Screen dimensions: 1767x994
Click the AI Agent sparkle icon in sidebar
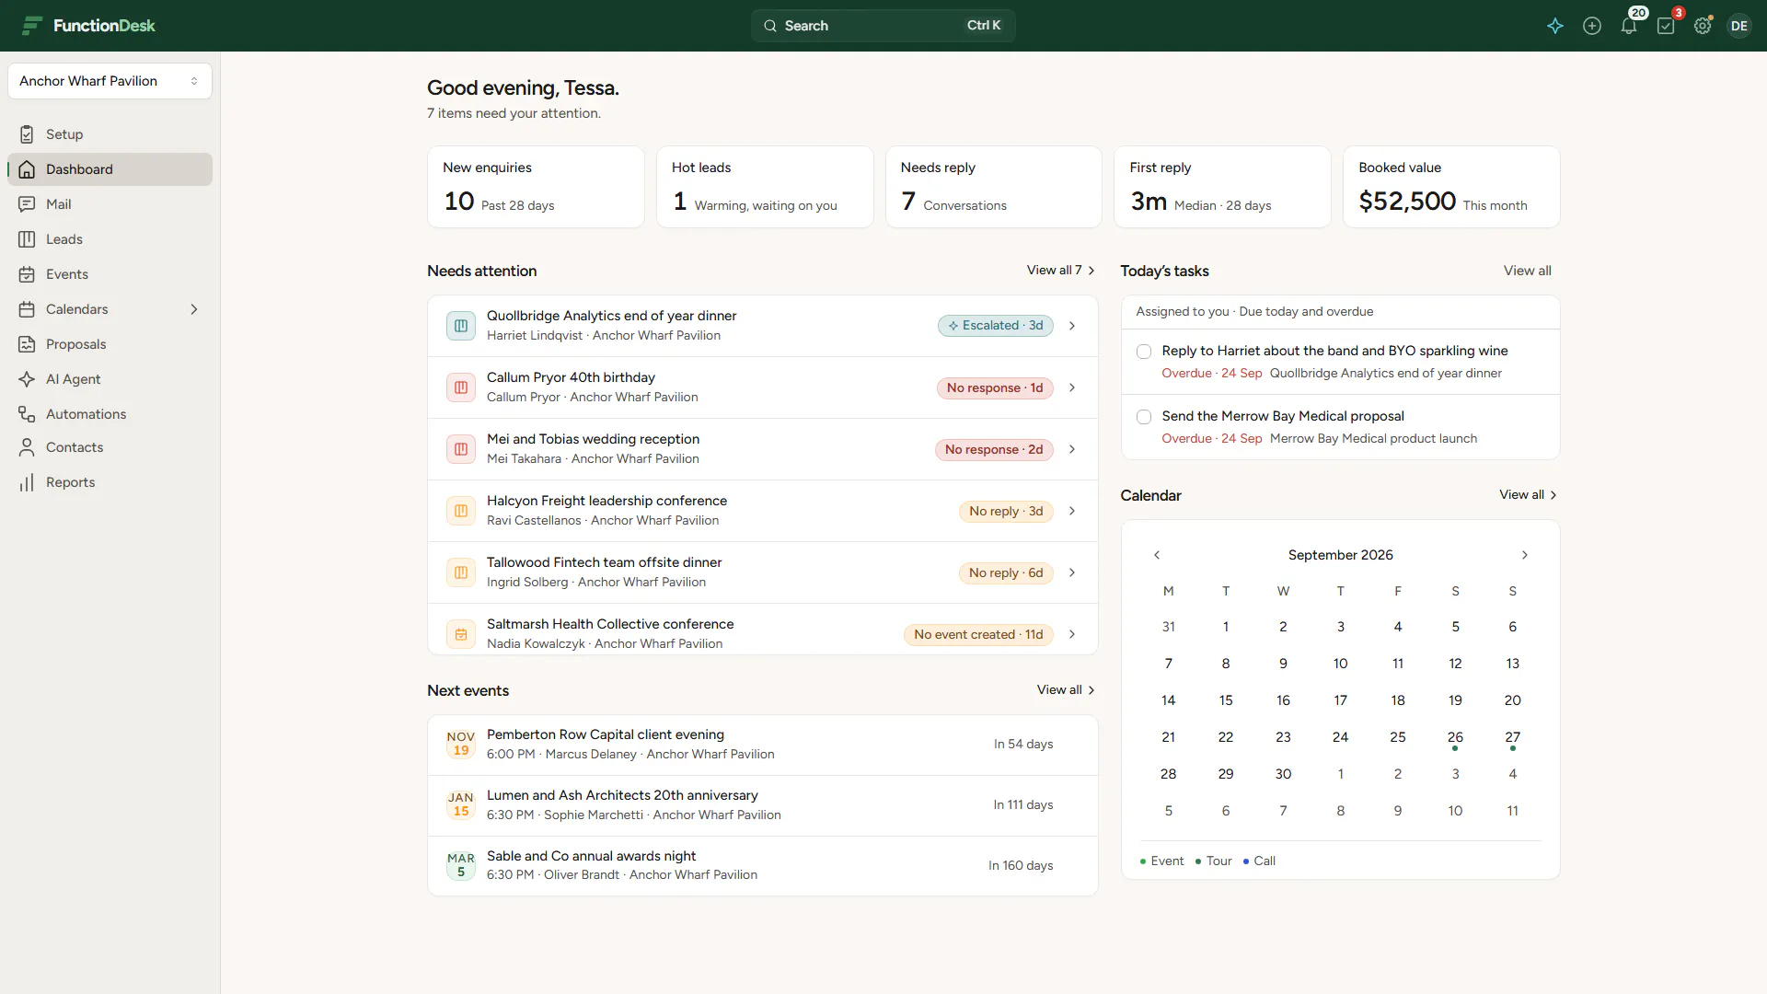pyautogui.click(x=27, y=379)
